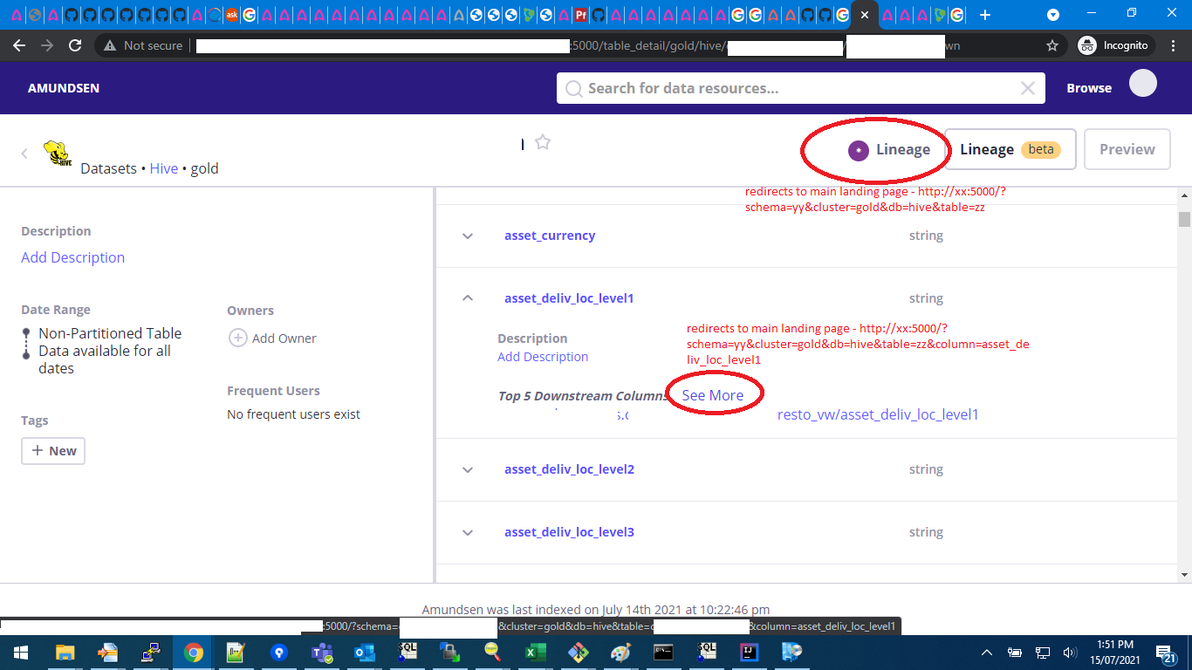Image resolution: width=1192 pixels, height=670 pixels.
Task: Toggle the bookmark star next to the table name
Action: [x=542, y=141]
